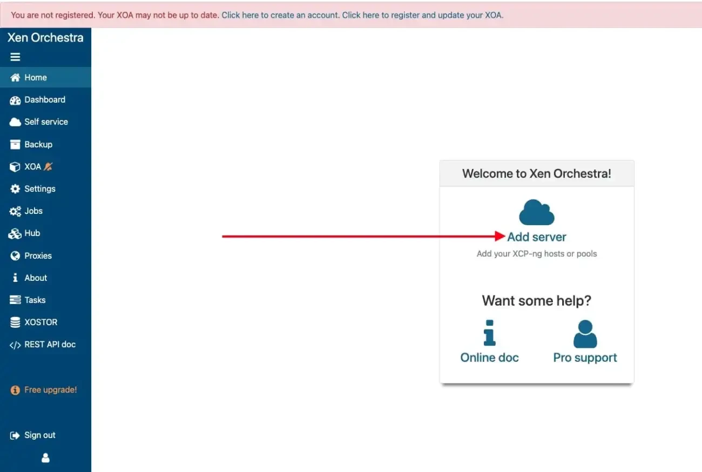Open the About page
This screenshot has width=702, height=472.
tap(45, 278)
